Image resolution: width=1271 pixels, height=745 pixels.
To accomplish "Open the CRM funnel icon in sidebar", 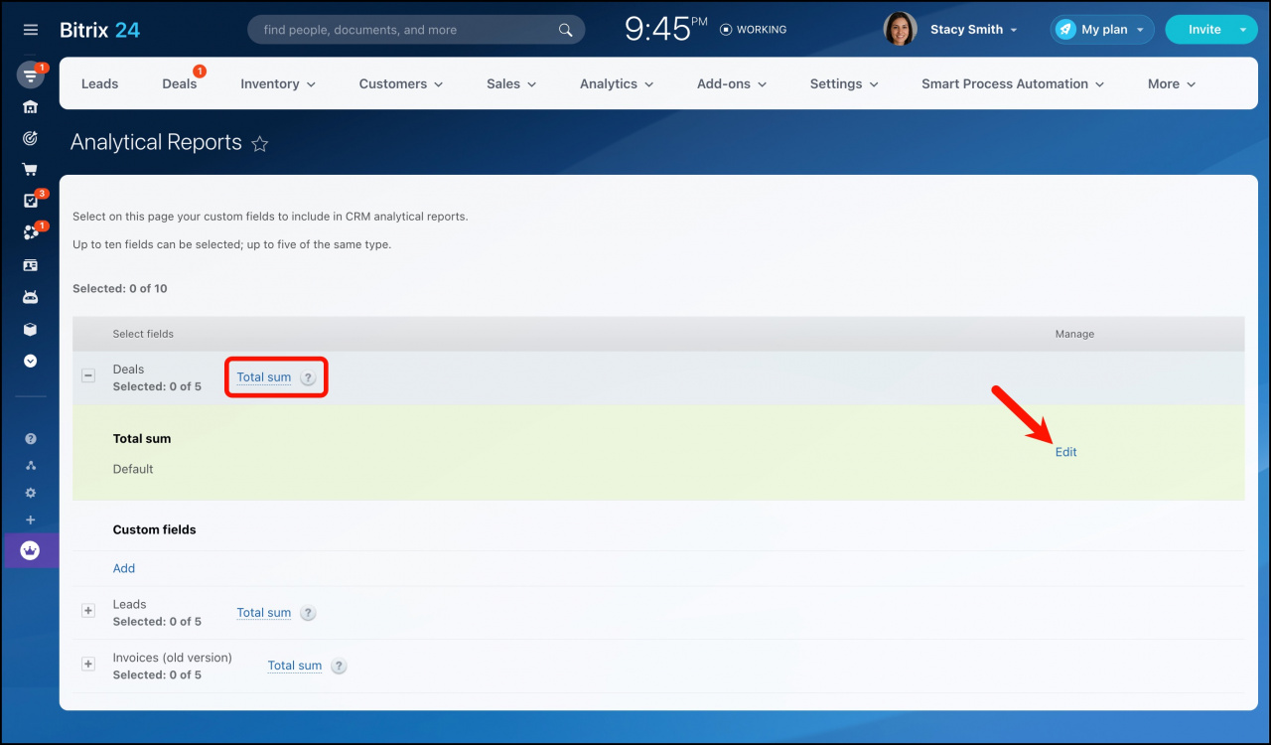I will [31, 75].
